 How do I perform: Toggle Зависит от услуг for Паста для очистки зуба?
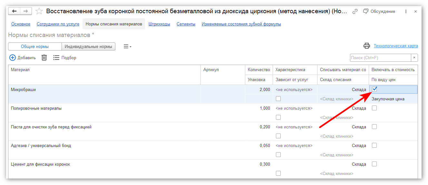pos(278,136)
